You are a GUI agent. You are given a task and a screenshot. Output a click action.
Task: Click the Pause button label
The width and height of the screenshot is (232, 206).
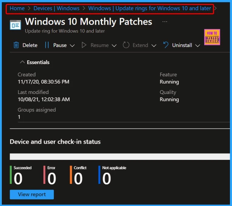60,45
